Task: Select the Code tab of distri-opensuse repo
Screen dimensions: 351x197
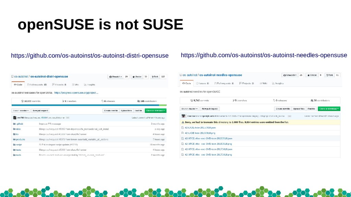Action: coord(18,85)
